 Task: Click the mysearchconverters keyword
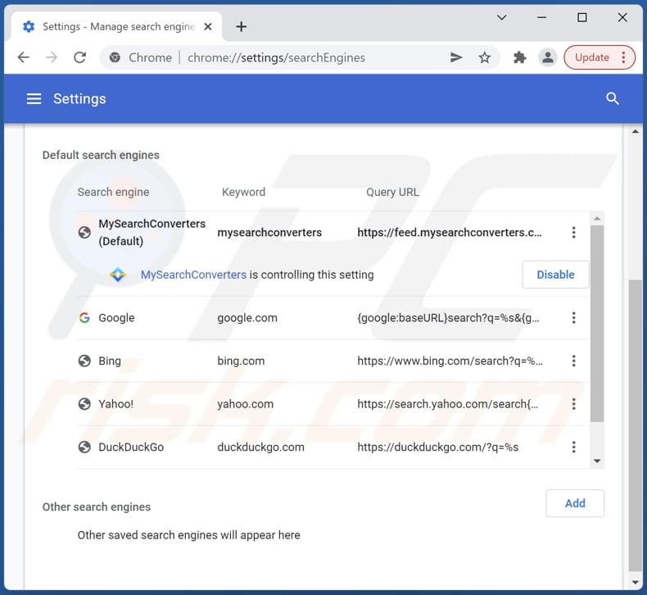(x=269, y=233)
